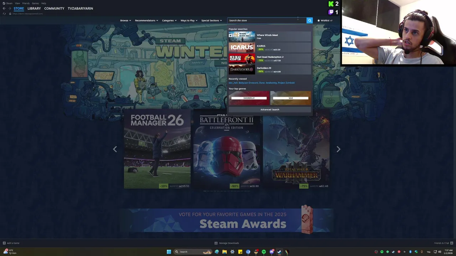Open Sticky Notes from the taskbar
The height and width of the screenshot is (256, 456).
240,252
